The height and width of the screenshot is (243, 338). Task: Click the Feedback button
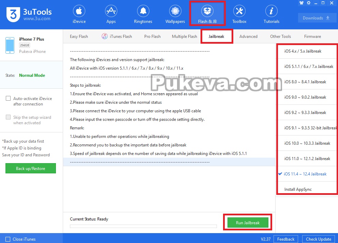click(285, 239)
